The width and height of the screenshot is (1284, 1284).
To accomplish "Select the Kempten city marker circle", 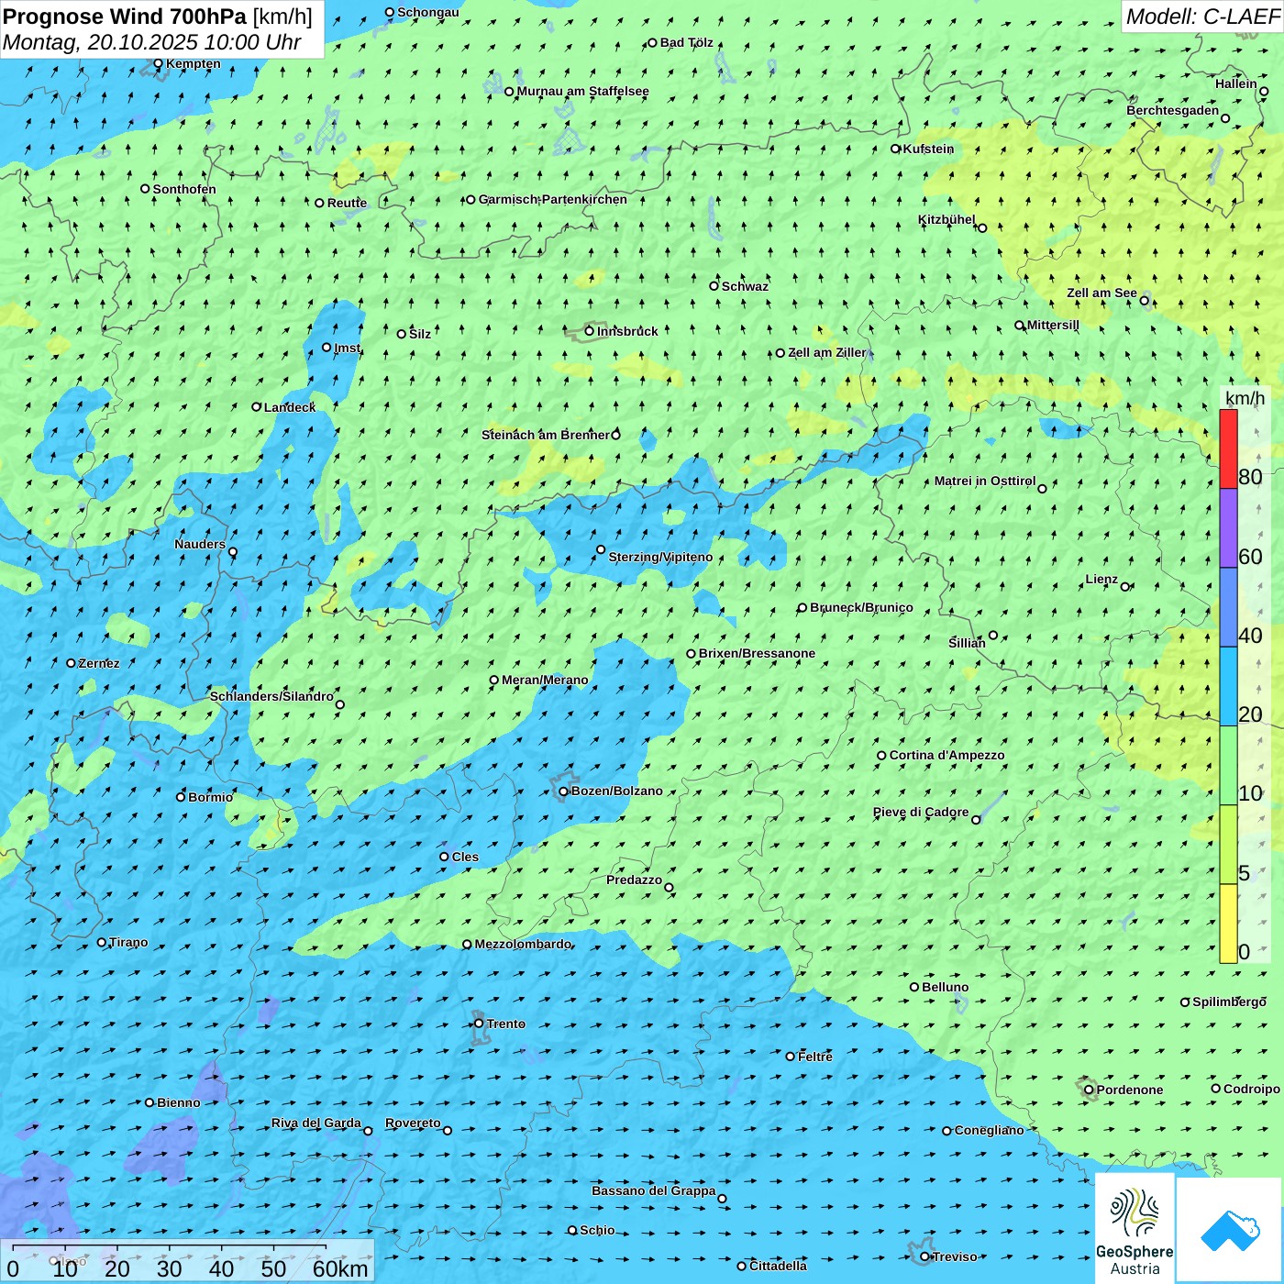I will point(158,63).
